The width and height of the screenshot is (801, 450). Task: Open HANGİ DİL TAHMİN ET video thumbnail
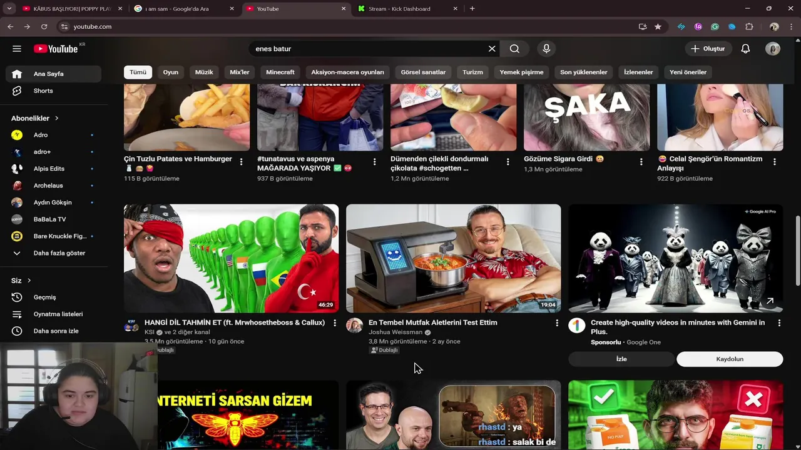point(231,258)
